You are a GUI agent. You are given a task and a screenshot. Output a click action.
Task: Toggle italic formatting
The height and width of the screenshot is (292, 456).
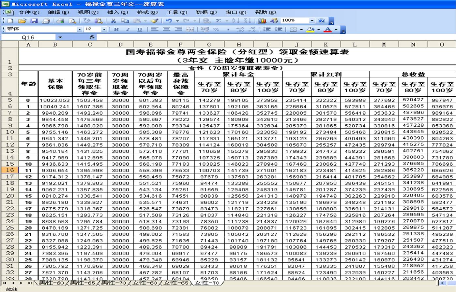[128, 30]
